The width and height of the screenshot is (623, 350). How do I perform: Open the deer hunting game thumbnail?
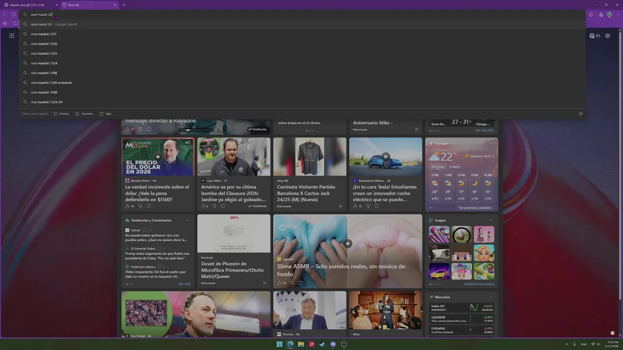click(461, 234)
